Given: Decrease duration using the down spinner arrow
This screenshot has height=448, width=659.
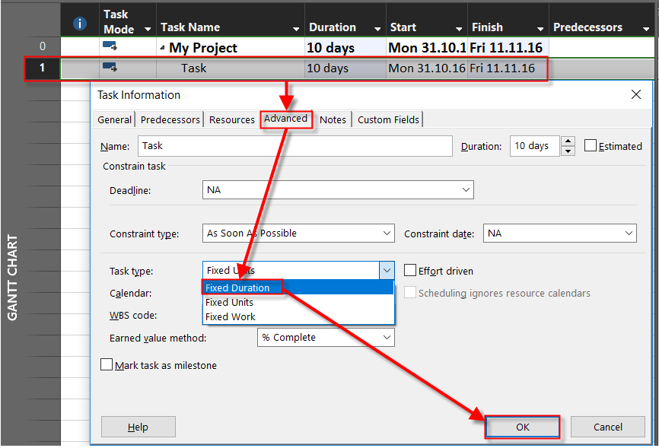Looking at the screenshot, I should click(x=568, y=151).
